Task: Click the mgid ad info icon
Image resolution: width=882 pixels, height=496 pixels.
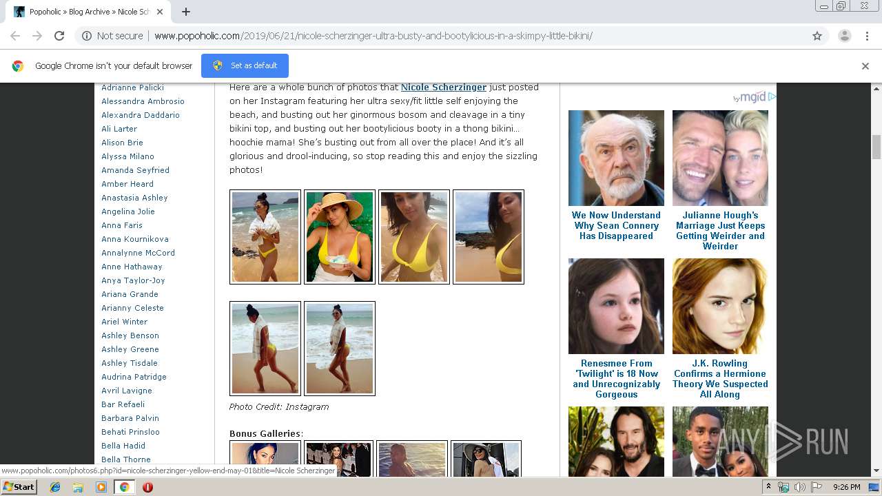Action: coord(772,97)
